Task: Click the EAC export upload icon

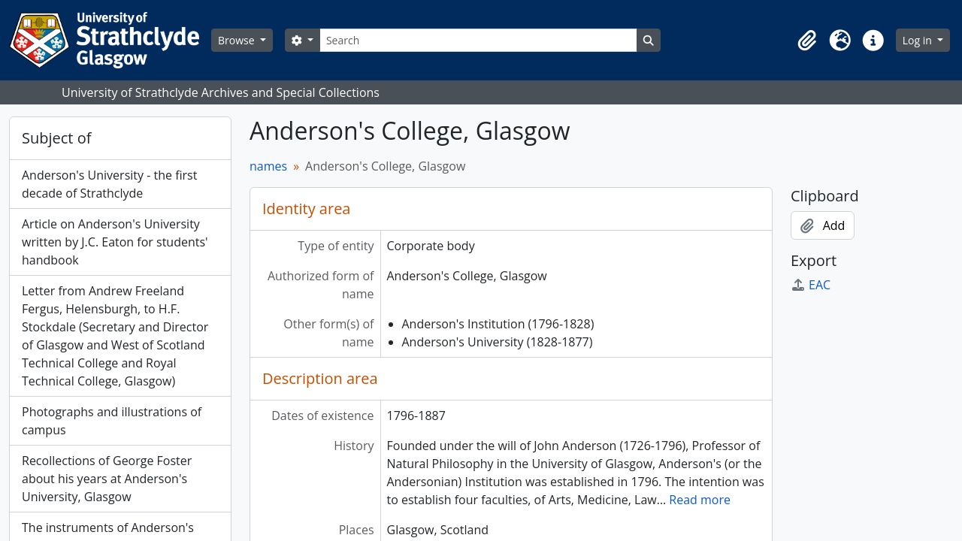Action: (798, 285)
